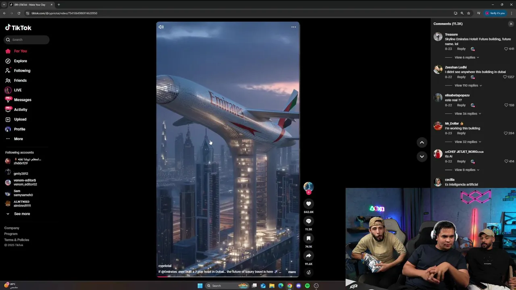Save video with bookmark icon
This screenshot has height=290, width=516.
[x=308, y=238]
